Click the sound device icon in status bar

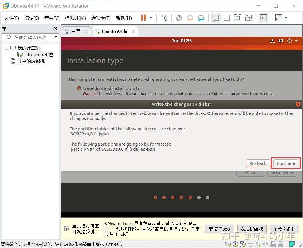point(258,244)
